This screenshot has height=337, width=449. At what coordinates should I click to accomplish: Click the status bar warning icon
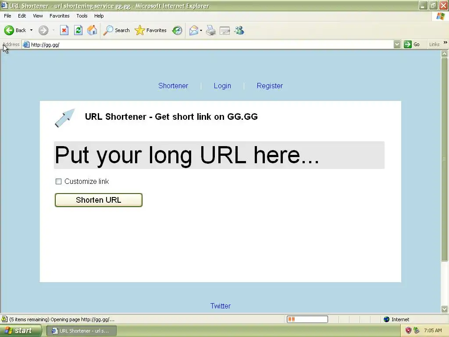[x=4, y=319]
